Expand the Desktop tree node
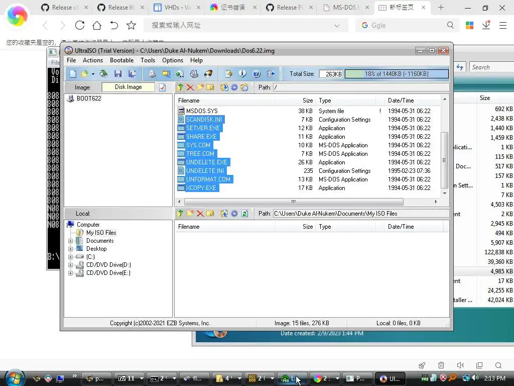Viewport: 514px width, 386px height. 70,249
